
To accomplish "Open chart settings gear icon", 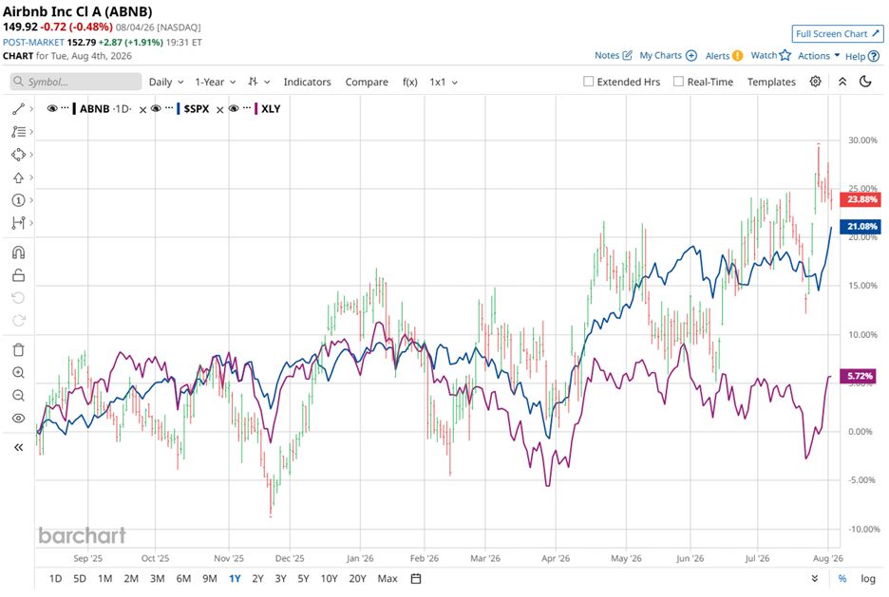I will tap(815, 81).
